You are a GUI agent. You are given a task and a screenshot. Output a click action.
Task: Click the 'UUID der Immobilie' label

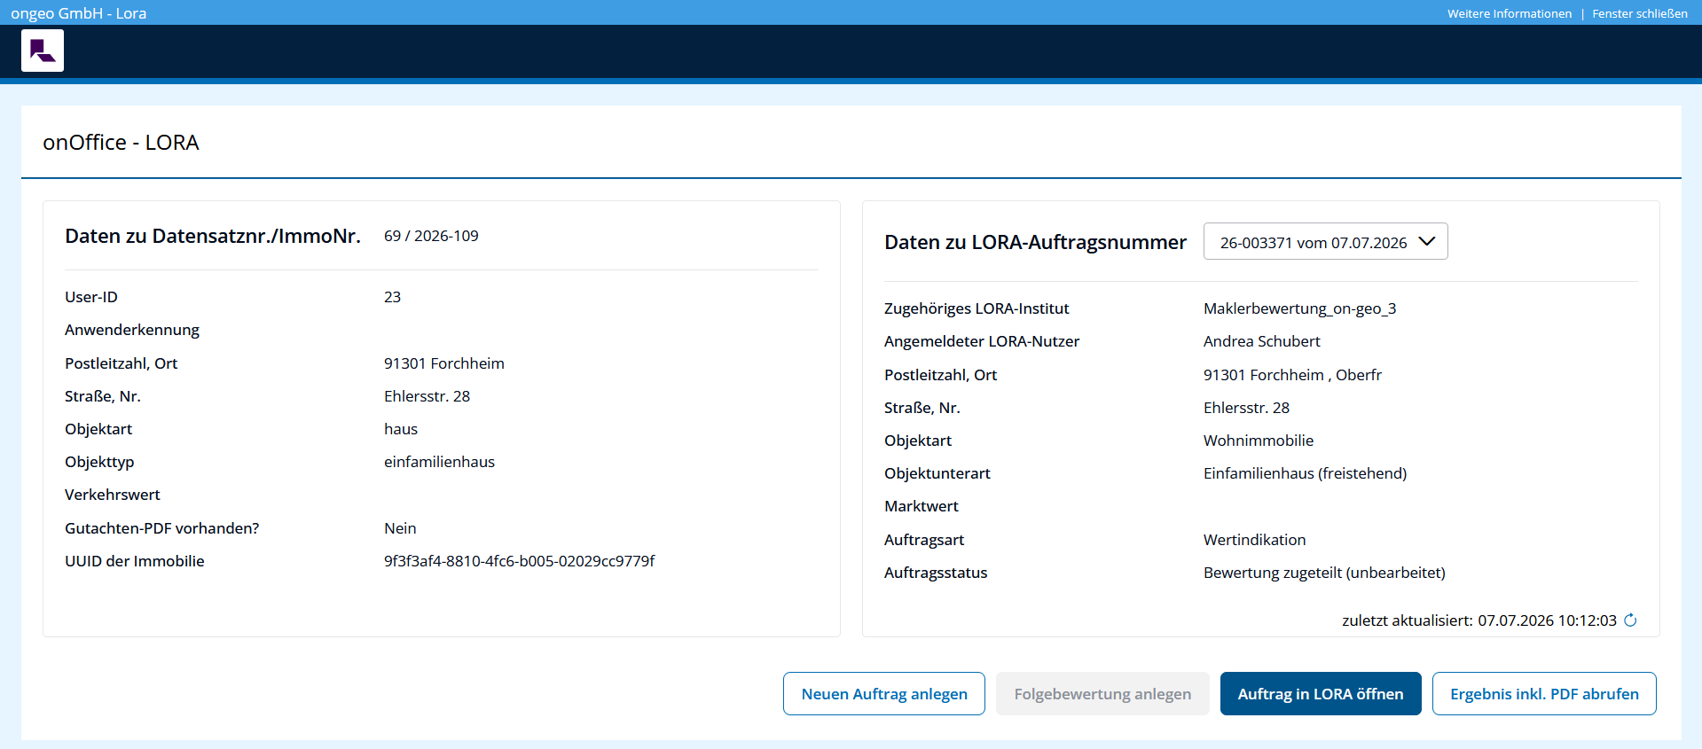click(135, 561)
